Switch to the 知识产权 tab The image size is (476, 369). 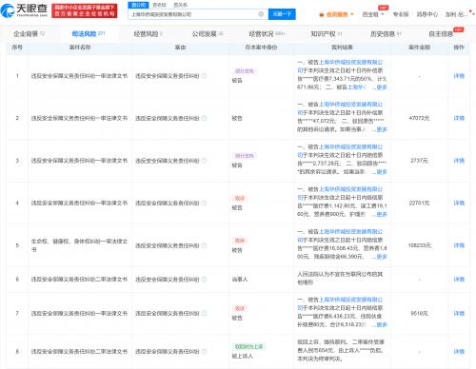click(x=326, y=33)
